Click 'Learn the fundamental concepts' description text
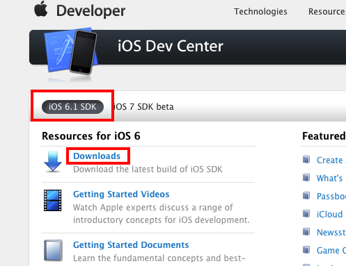This screenshot has height=266, width=346. tap(159, 258)
